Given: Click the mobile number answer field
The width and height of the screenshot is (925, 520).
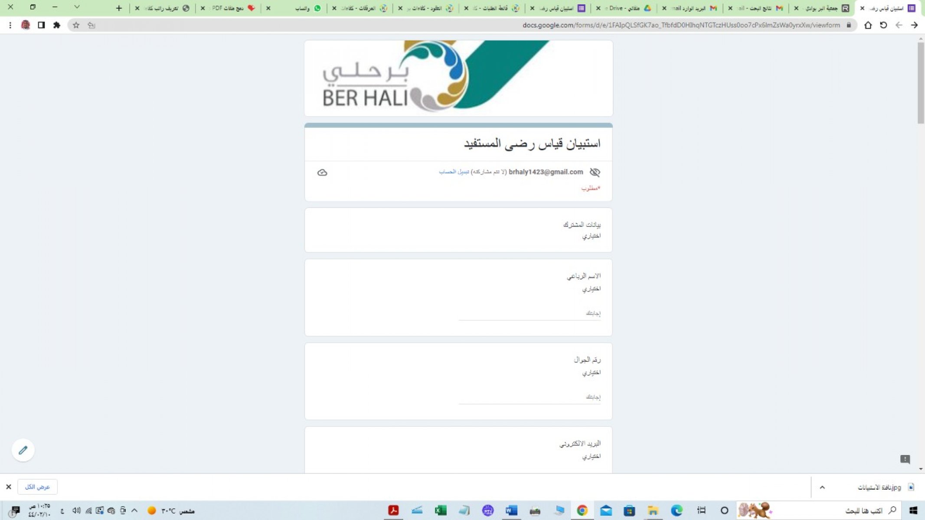Looking at the screenshot, I should (530, 397).
